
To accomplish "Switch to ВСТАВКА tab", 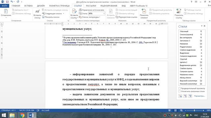I will coord(28,6).
